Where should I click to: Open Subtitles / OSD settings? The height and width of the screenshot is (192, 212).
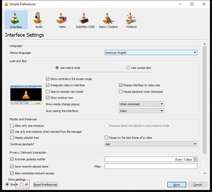pyautogui.click(x=85, y=20)
